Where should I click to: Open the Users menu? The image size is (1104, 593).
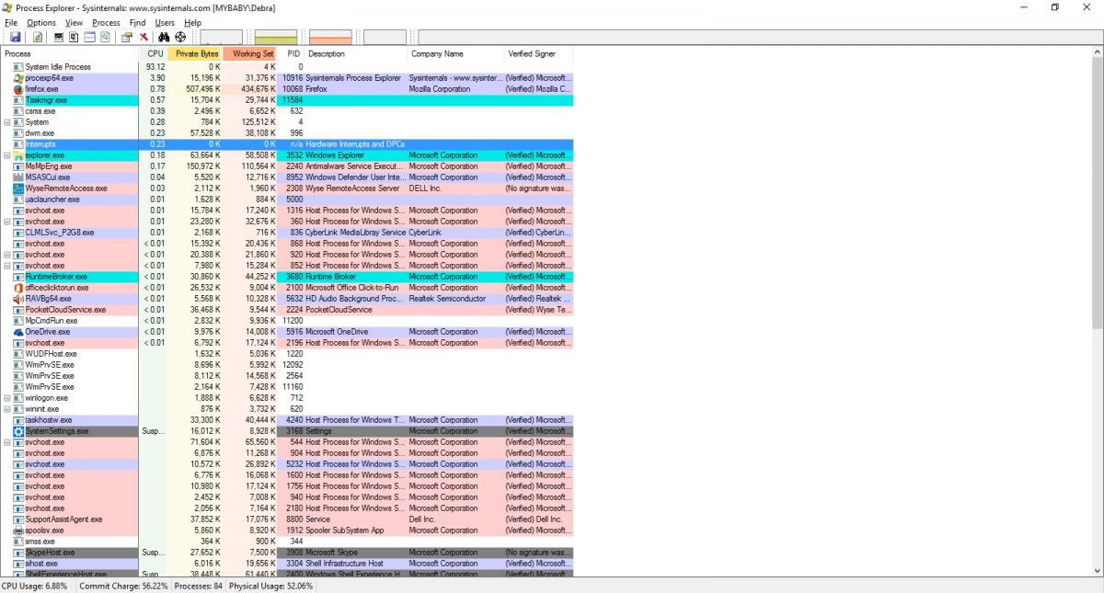click(x=165, y=22)
